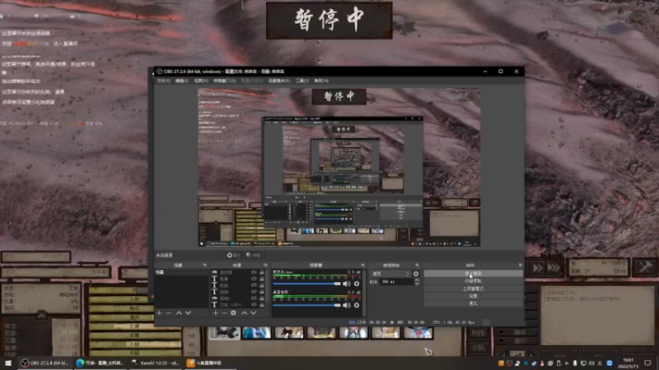Open OBS 帮助(H) menu
Viewport: 659px width, 370px height.
tap(321, 81)
